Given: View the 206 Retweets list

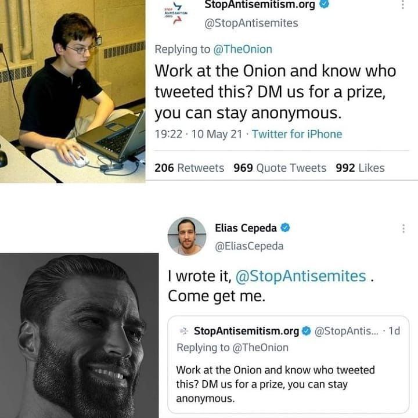Looking at the screenshot, I should coord(189,168).
